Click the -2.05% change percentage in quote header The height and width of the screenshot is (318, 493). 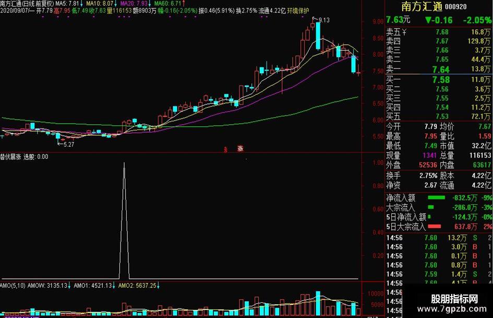pos(477,20)
